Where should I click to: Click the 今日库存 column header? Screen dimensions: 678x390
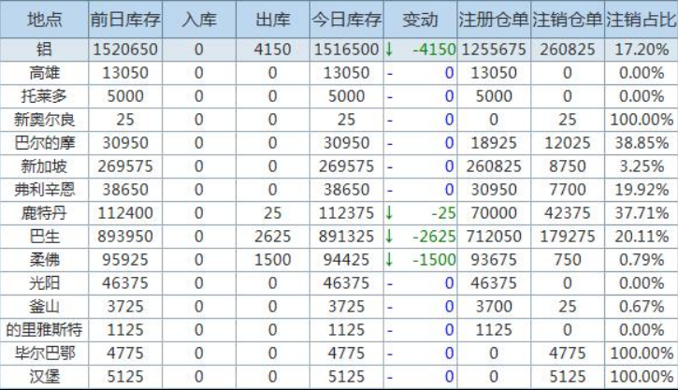pyautogui.click(x=347, y=20)
